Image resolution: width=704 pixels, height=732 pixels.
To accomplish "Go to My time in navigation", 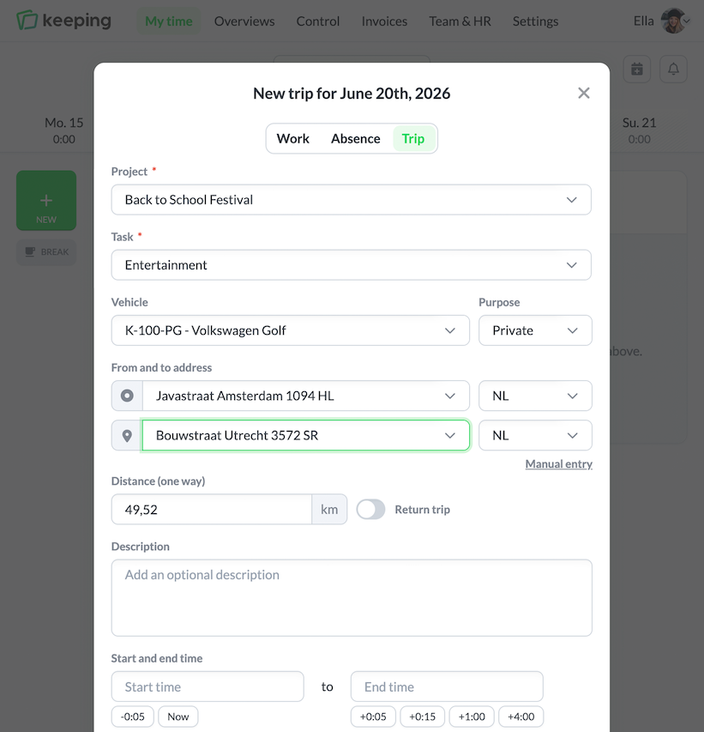I will click(168, 21).
